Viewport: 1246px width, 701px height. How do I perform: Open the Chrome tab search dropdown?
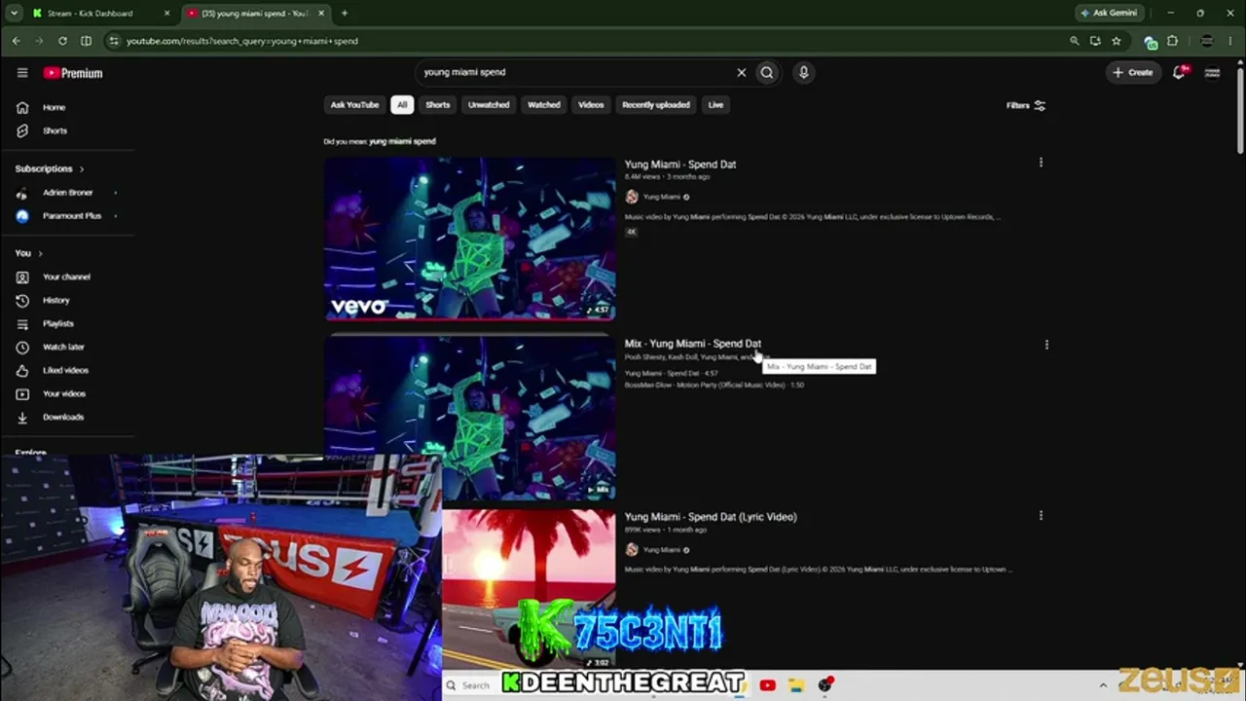tap(14, 13)
